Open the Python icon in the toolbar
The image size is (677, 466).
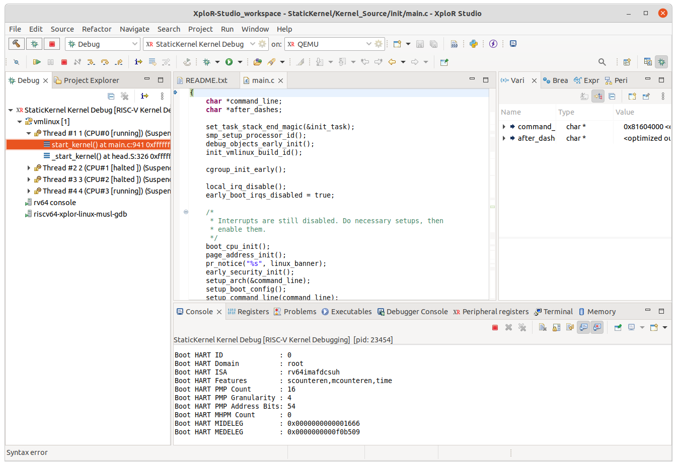click(474, 44)
